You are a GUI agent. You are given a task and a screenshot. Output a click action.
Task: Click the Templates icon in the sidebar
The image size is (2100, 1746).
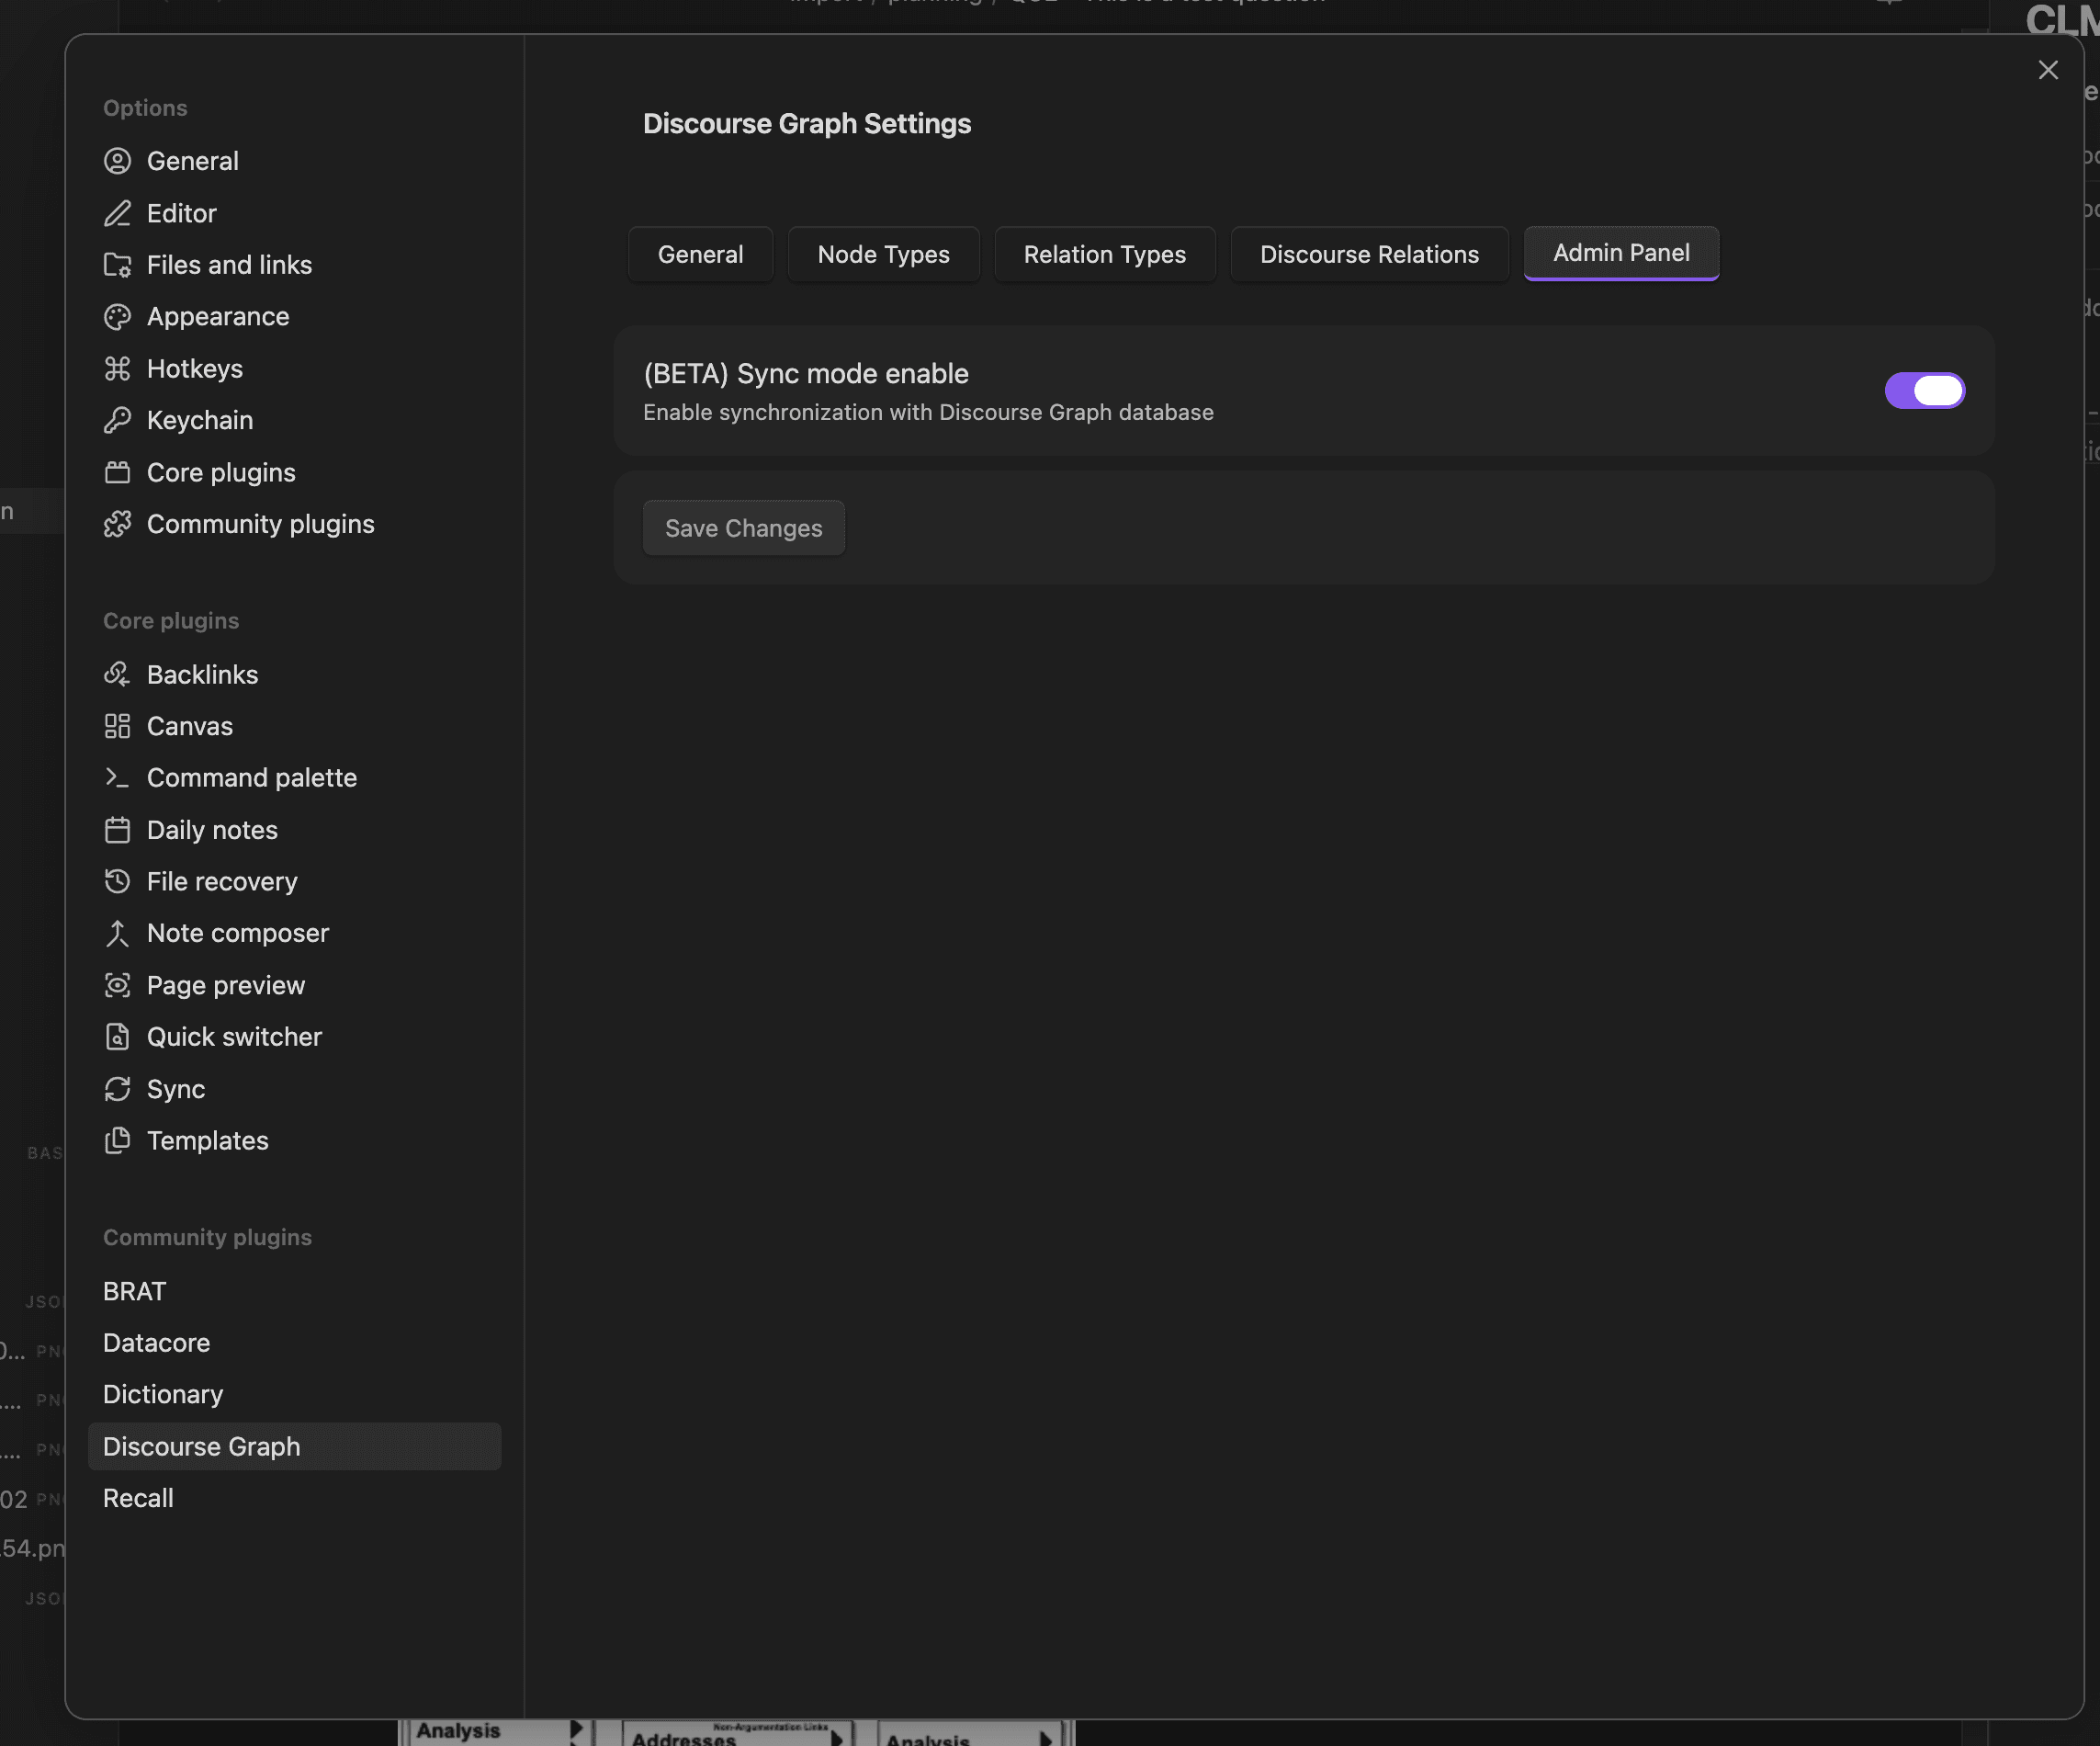tap(118, 1140)
